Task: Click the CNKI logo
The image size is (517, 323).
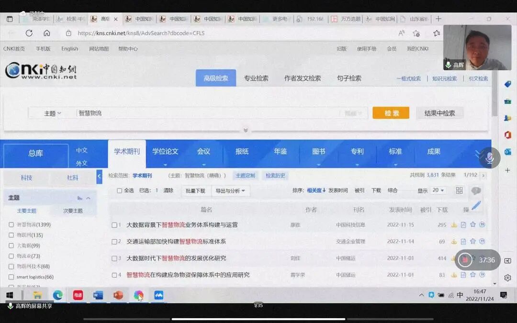Action: pos(41,70)
